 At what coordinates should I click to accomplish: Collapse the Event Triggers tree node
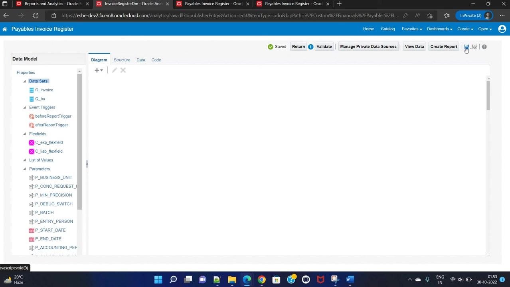tap(24, 108)
